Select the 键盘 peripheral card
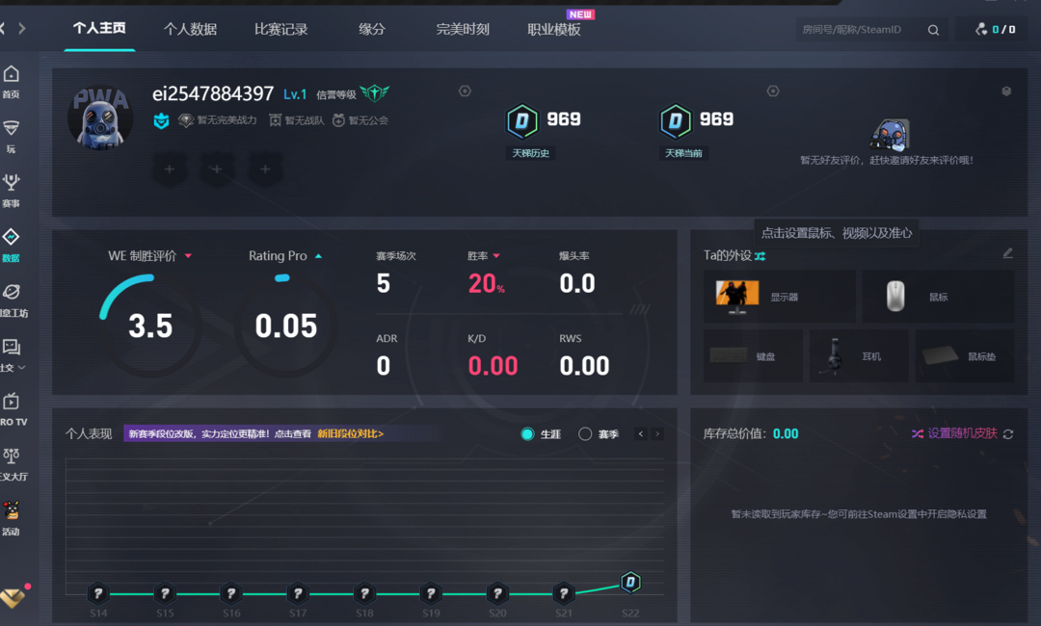 tap(753, 356)
